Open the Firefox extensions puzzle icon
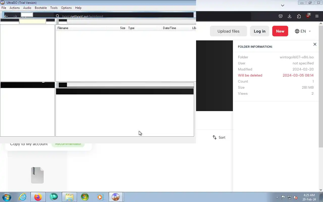The image size is (323, 202). 299,16
